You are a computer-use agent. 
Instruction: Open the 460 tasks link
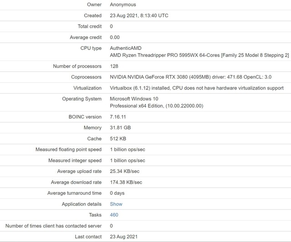coord(114,215)
